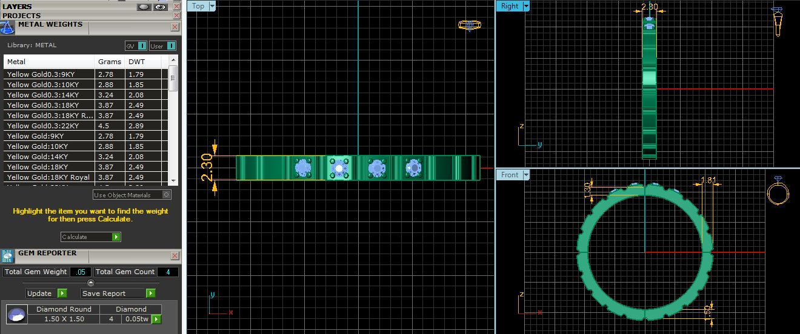Click the Metal Weights scale icon
This screenshot has height=334, width=800.
point(7,28)
